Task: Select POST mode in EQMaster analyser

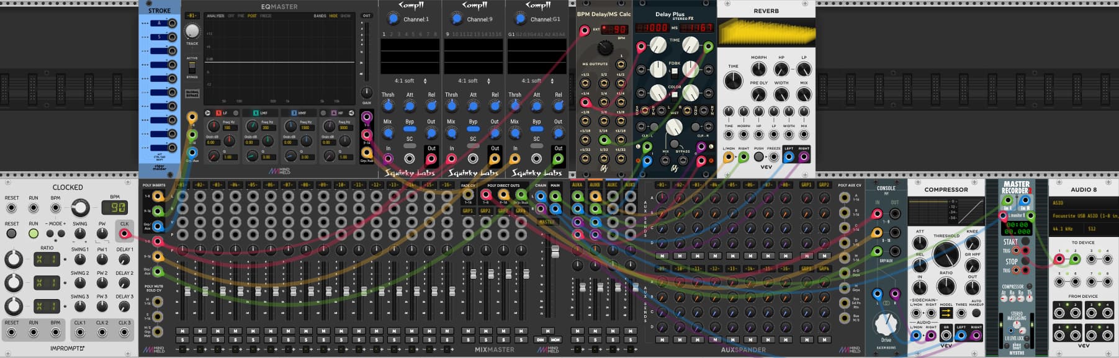Action: (x=252, y=16)
